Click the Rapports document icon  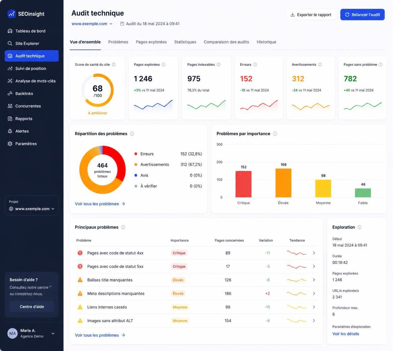10,118
